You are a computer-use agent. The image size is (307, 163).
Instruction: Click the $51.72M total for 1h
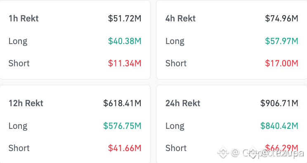(125, 19)
